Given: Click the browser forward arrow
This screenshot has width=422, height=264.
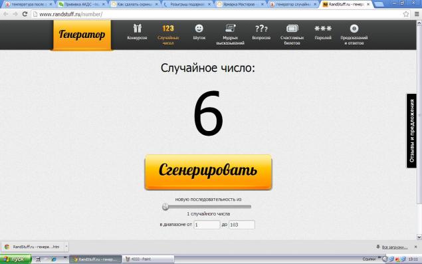Looking at the screenshot, I should pyautogui.click(x=15, y=14).
